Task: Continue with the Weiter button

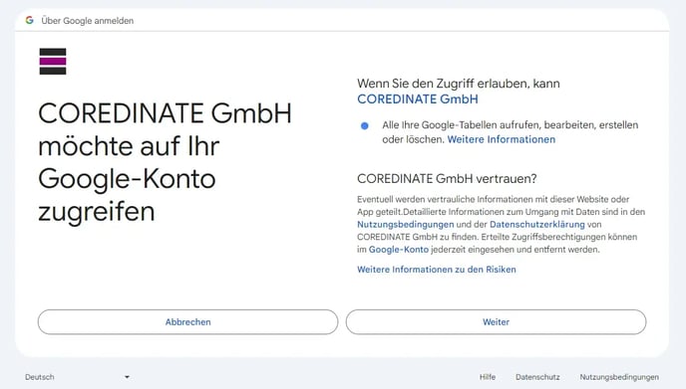Action: coord(496,322)
